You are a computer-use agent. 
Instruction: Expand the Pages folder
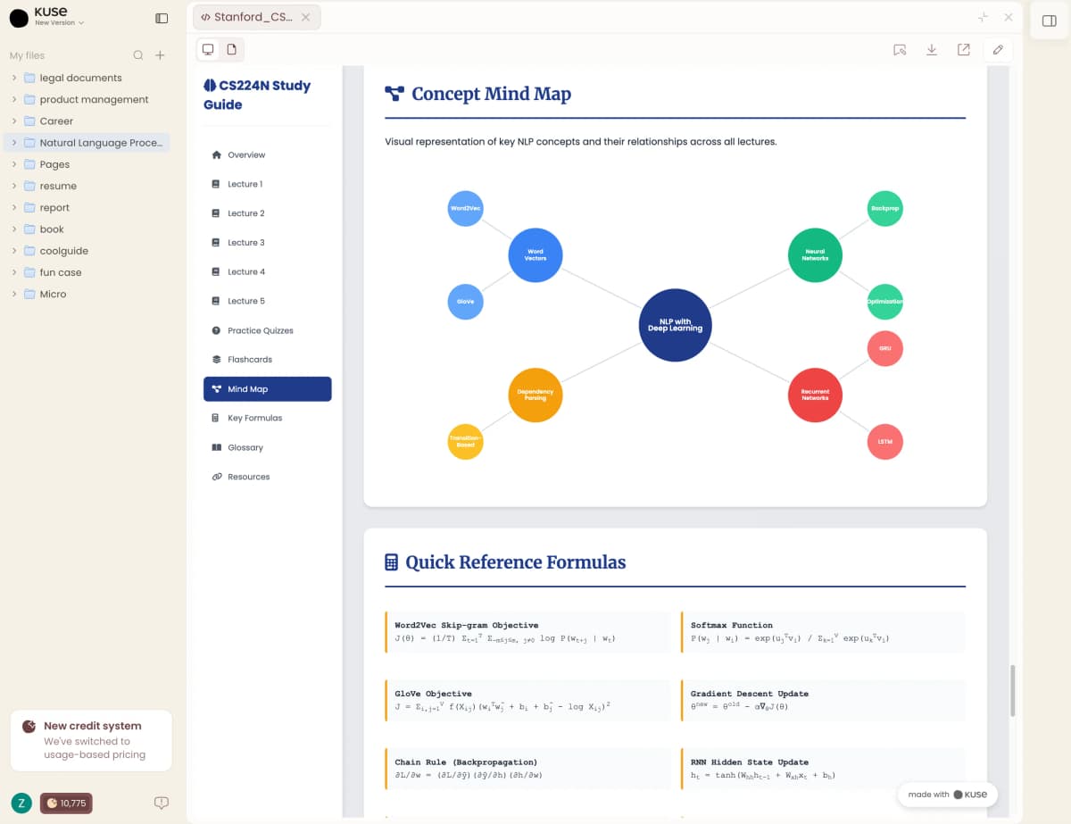tap(14, 164)
